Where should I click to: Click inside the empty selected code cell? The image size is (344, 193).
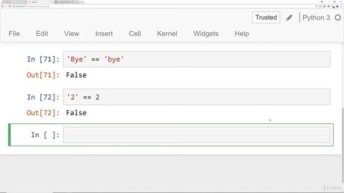[196, 135]
